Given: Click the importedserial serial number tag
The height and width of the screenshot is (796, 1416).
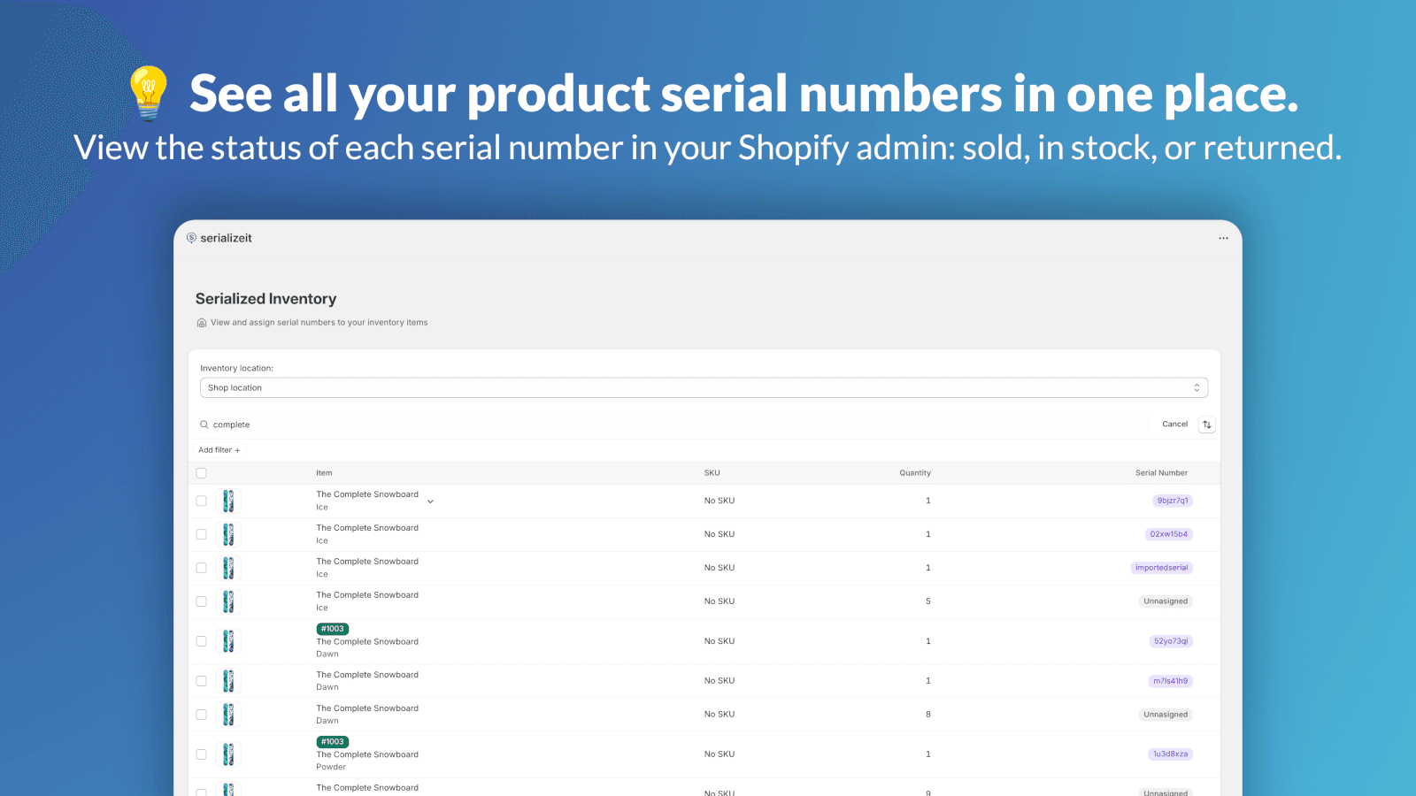Looking at the screenshot, I should (x=1161, y=568).
